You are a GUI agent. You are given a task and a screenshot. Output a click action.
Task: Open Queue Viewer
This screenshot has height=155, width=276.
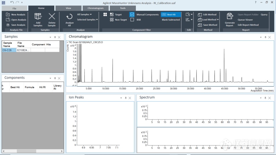245,20
